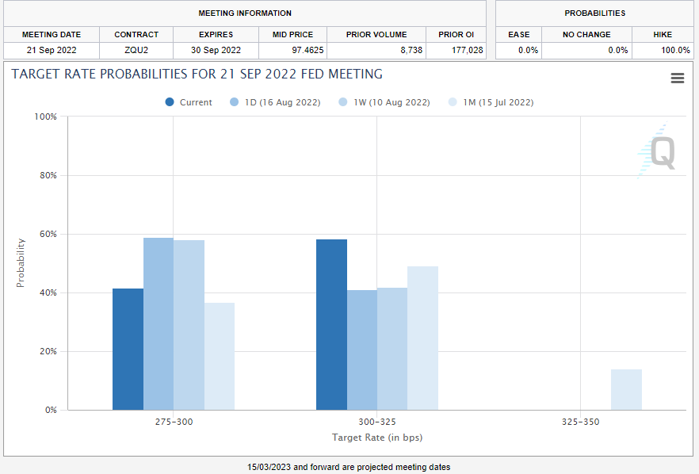The height and width of the screenshot is (474, 699).
Task: Click the MEETING INFORMATION table title
Action: click(x=245, y=13)
